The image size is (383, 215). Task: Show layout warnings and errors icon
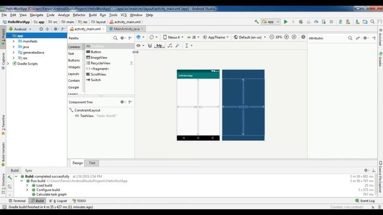(x=303, y=37)
